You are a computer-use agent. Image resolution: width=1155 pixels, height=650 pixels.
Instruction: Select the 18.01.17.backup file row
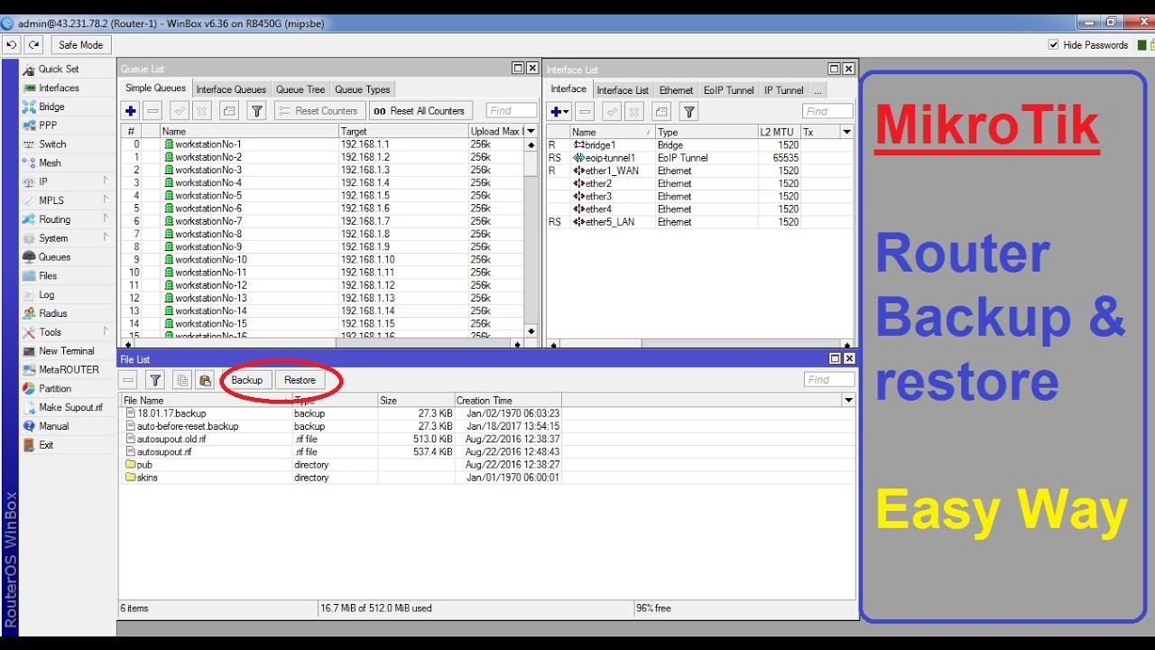341,413
